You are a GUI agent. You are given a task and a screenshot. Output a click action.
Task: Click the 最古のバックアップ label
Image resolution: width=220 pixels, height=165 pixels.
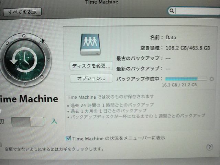(x=139, y=58)
